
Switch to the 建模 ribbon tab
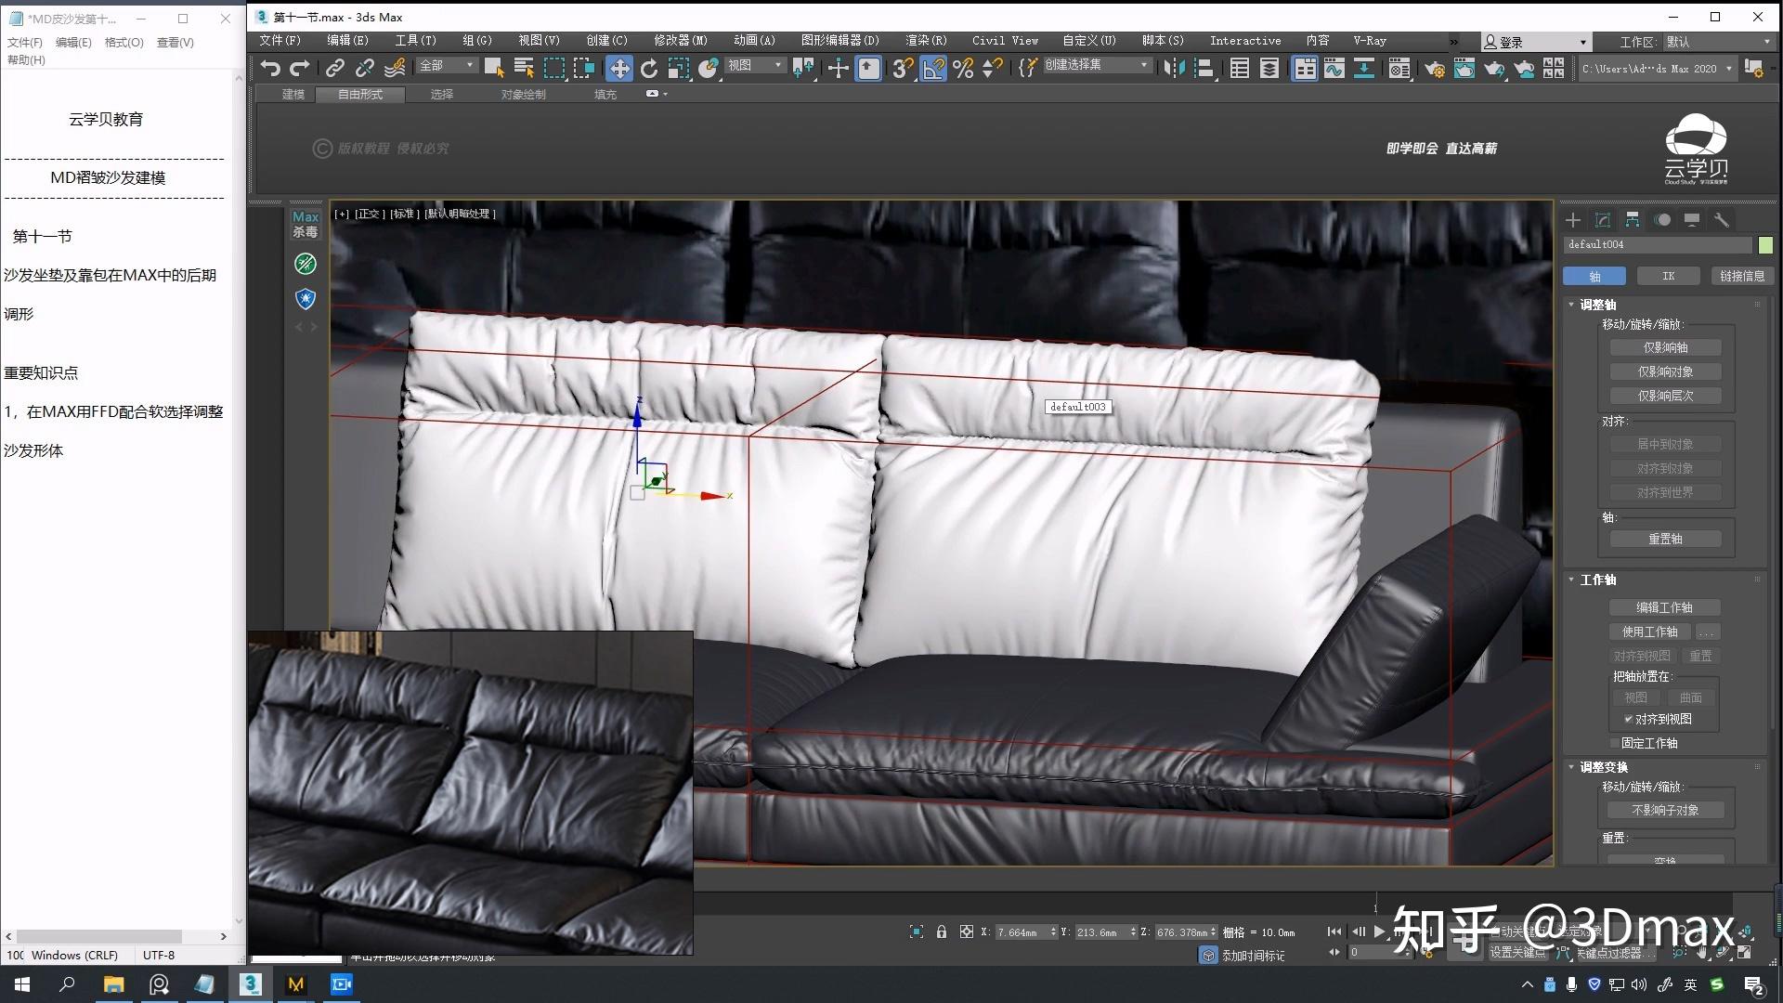(293, 94)
